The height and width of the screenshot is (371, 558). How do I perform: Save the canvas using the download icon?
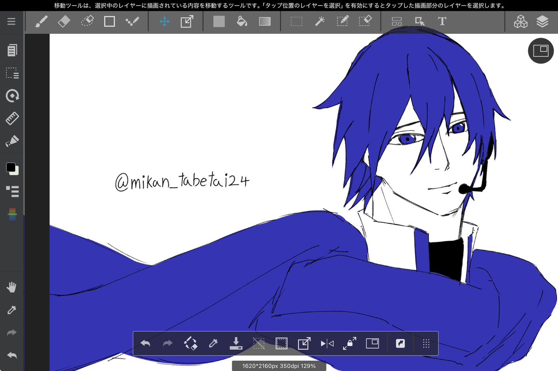(x=236, y=343)
